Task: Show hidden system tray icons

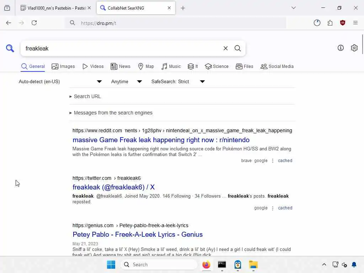Action: (x=324, y=264)
